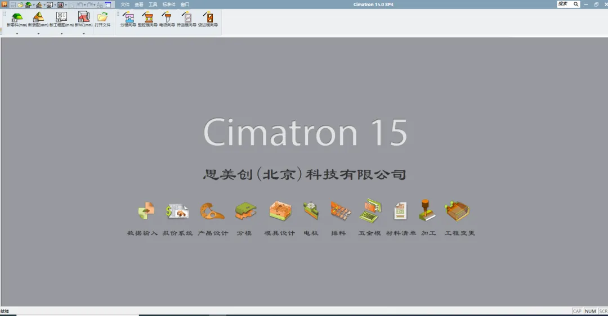Click the 材料清单 BOM icon
The width and height of the screenshot is (608, 316).
pos(400,211)
